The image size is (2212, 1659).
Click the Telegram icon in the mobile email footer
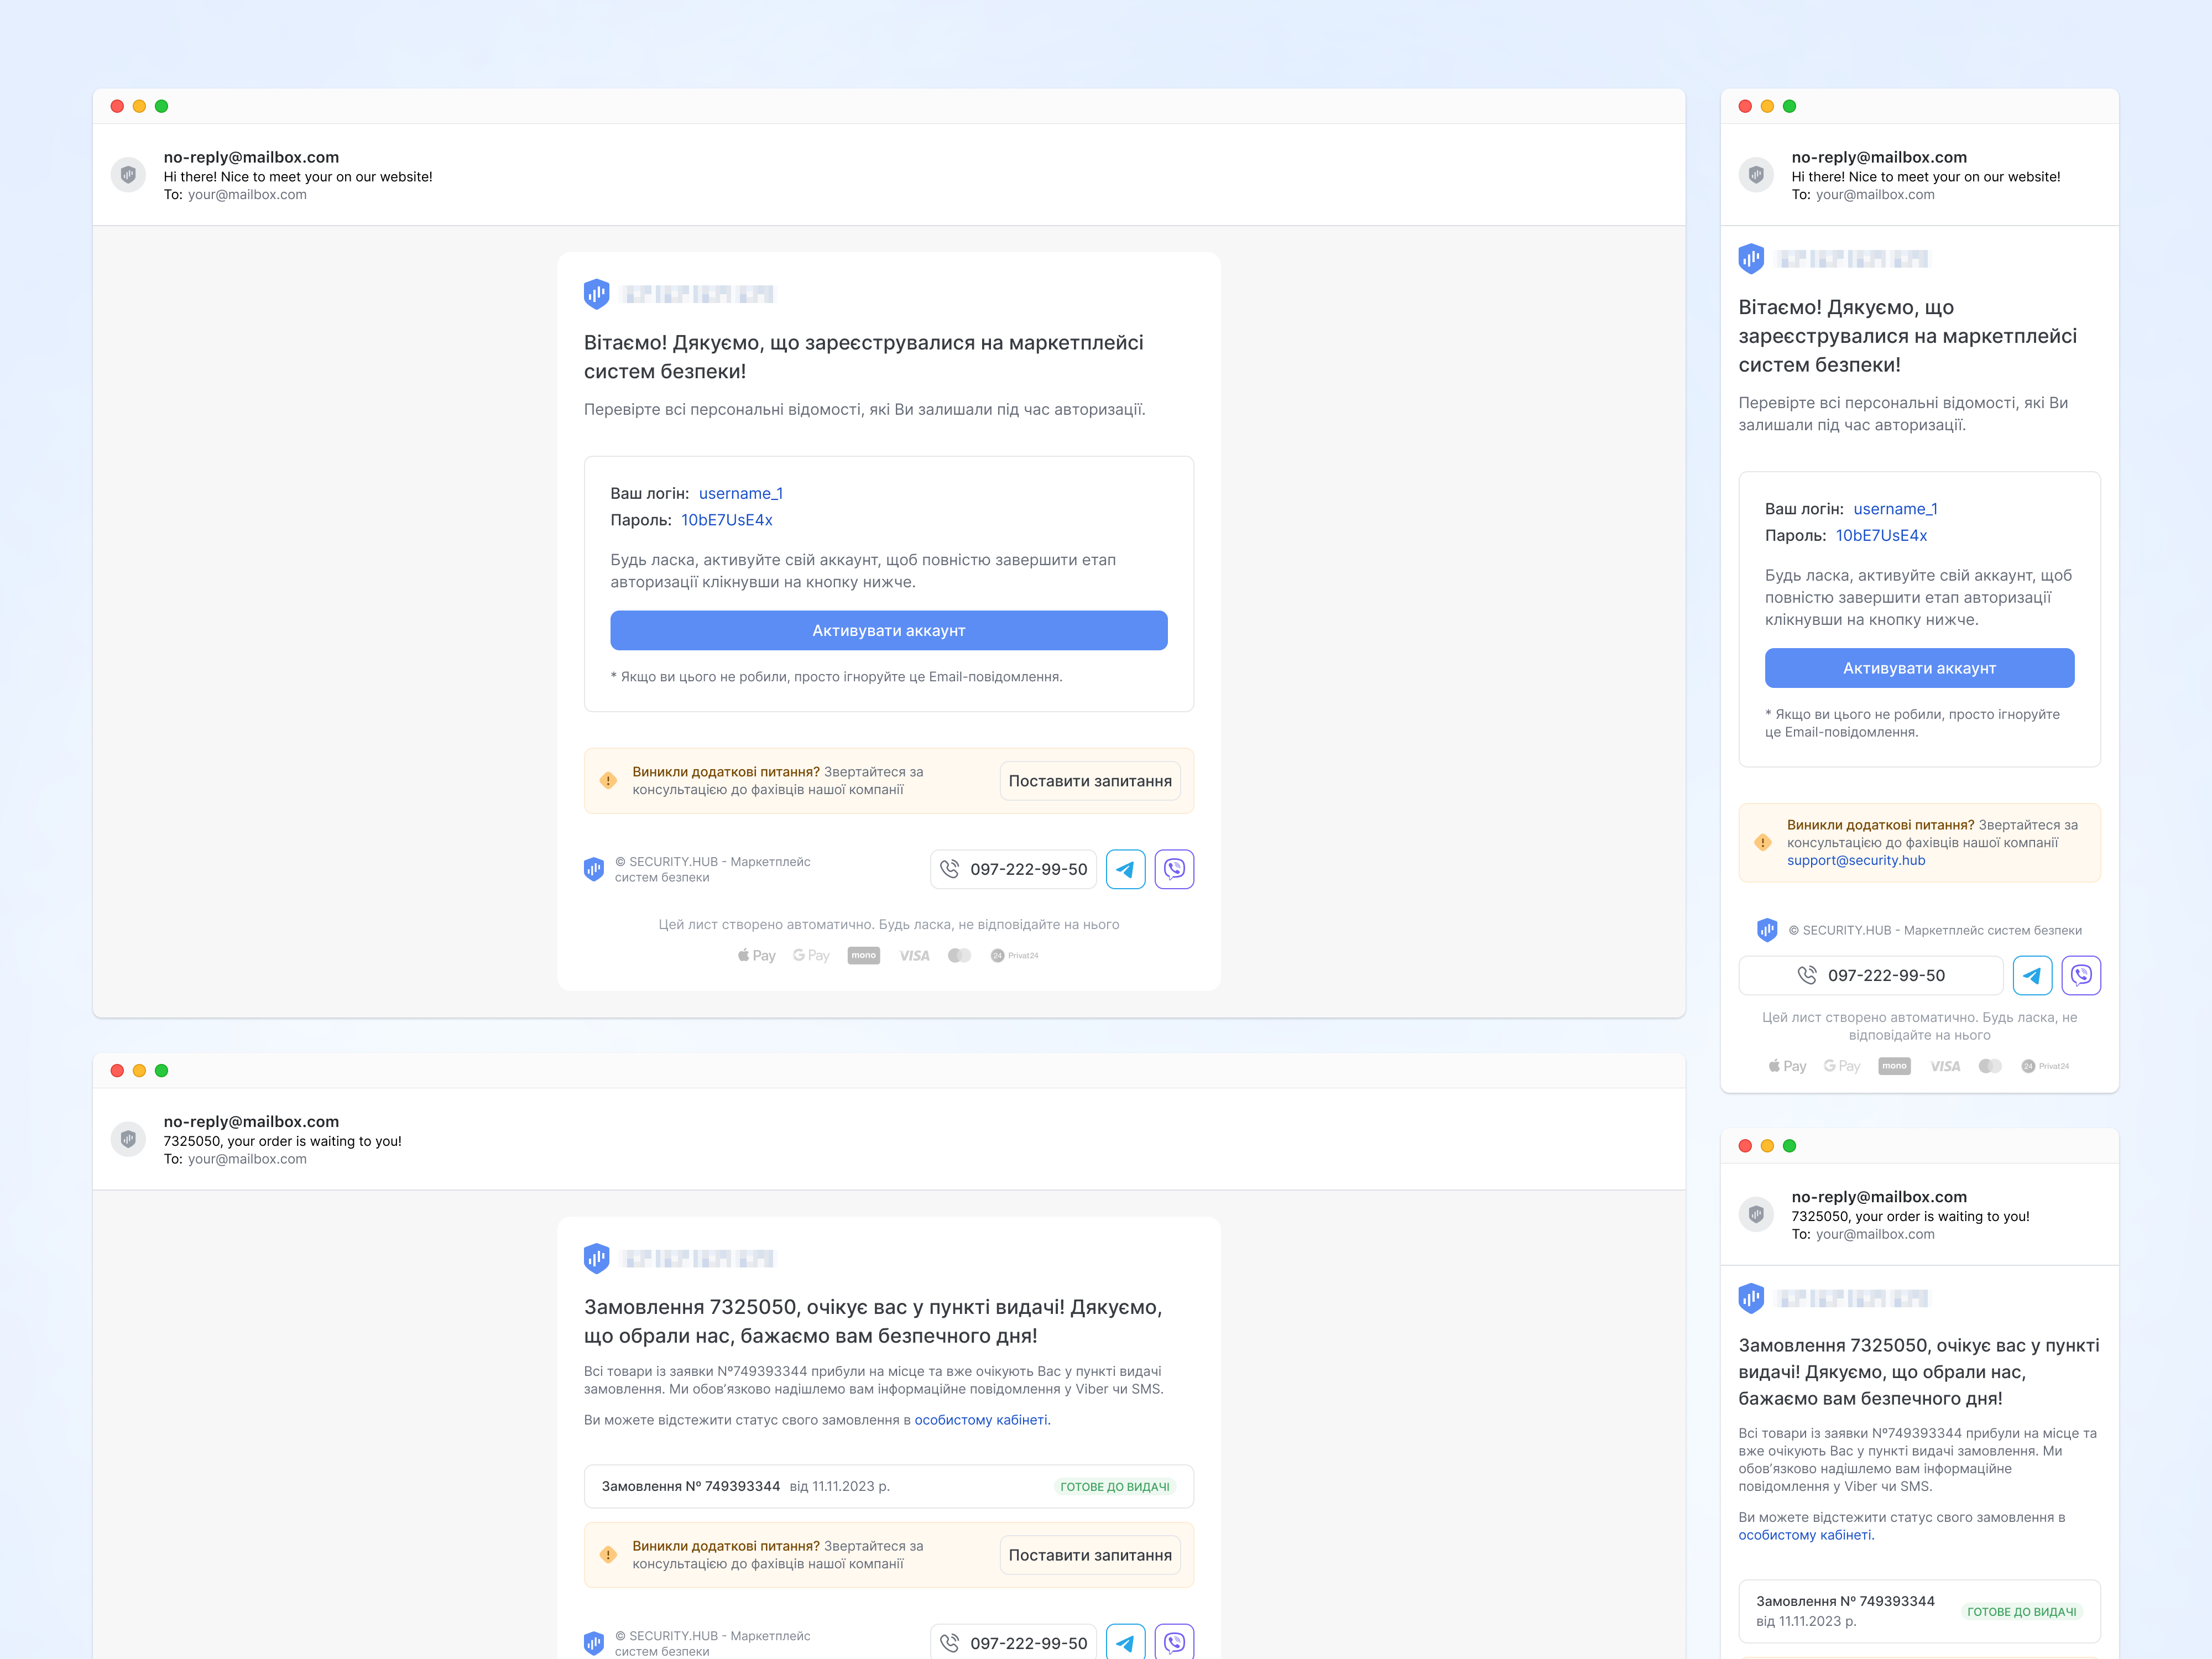[2033, 975]
